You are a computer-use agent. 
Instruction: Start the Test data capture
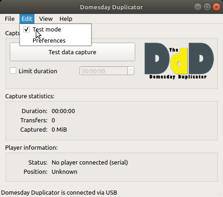pyautogui.click(x=72, y=52)
